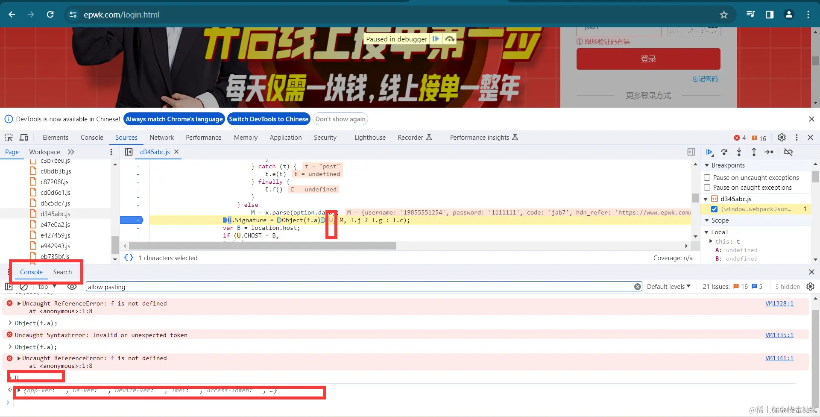Open the Default levels dropdown

click(x=668, y=286)
